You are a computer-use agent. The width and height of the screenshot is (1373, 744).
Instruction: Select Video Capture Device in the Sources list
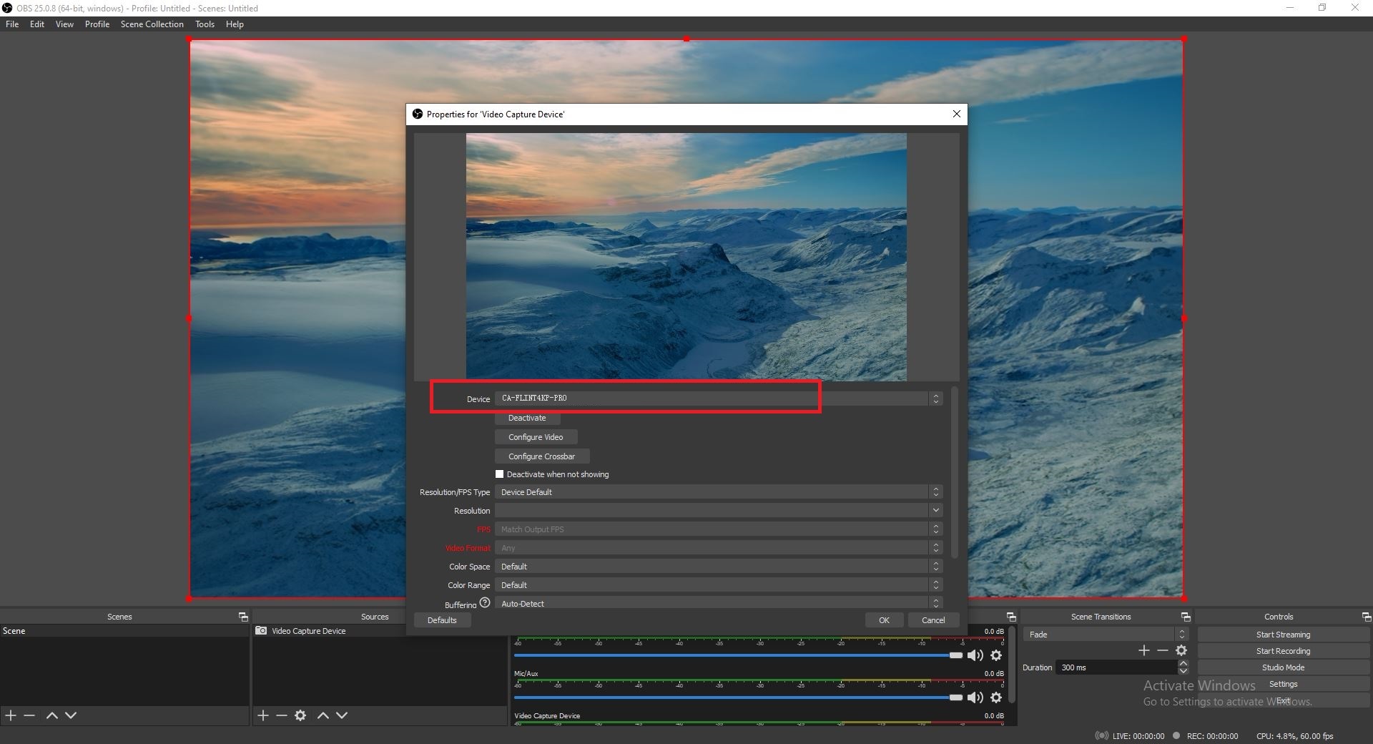pyautogui.click(x=379, y=631)
